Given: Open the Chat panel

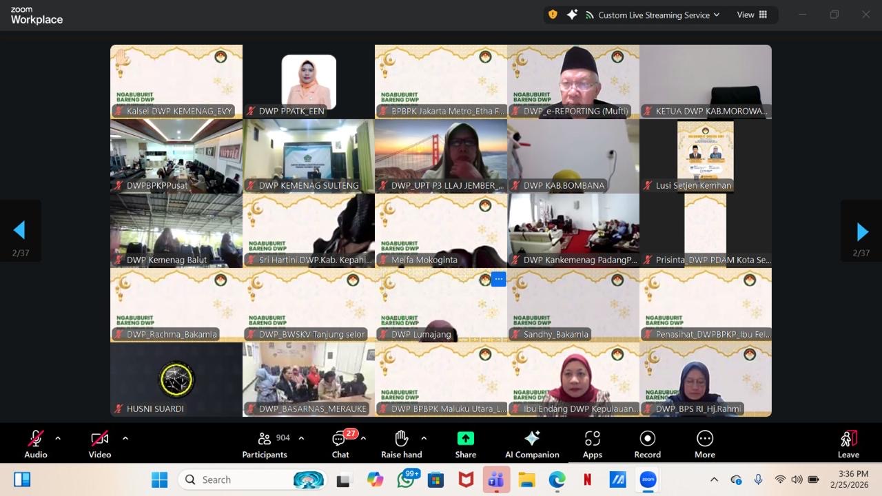Looking at the screenshot, I should [x=340, y=440].
